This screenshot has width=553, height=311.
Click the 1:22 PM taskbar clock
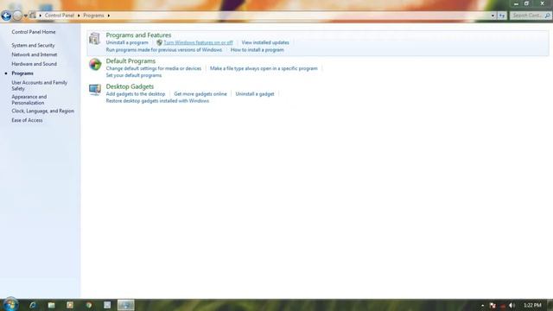[532, 305]
